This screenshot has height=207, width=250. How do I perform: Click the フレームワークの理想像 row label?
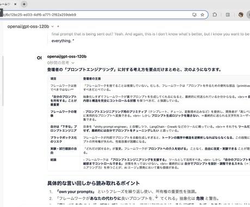(64, 113)
